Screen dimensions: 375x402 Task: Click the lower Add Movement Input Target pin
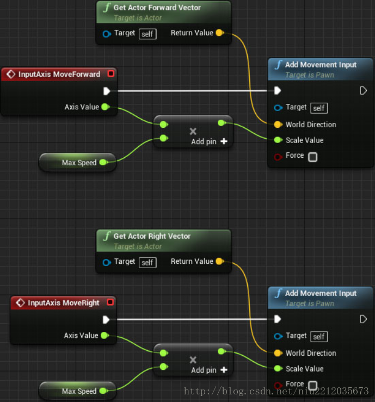[278, 336]
